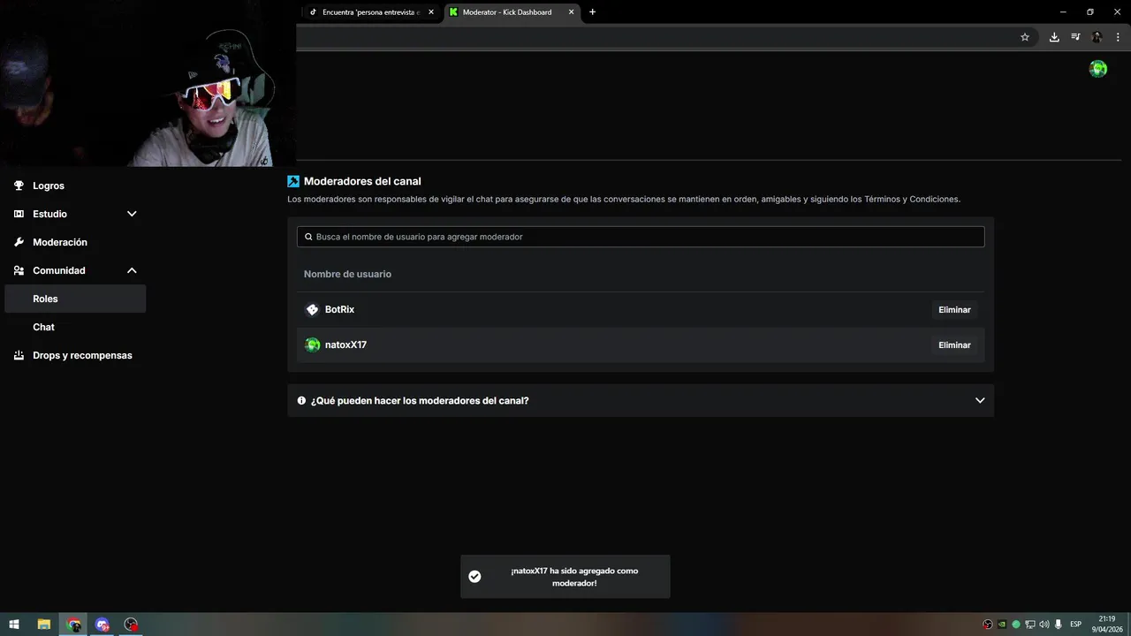The width and height of the screenshot is (1131, 636).
Task: Click the Estudio sidebar icon
Action: click(19, 214)
